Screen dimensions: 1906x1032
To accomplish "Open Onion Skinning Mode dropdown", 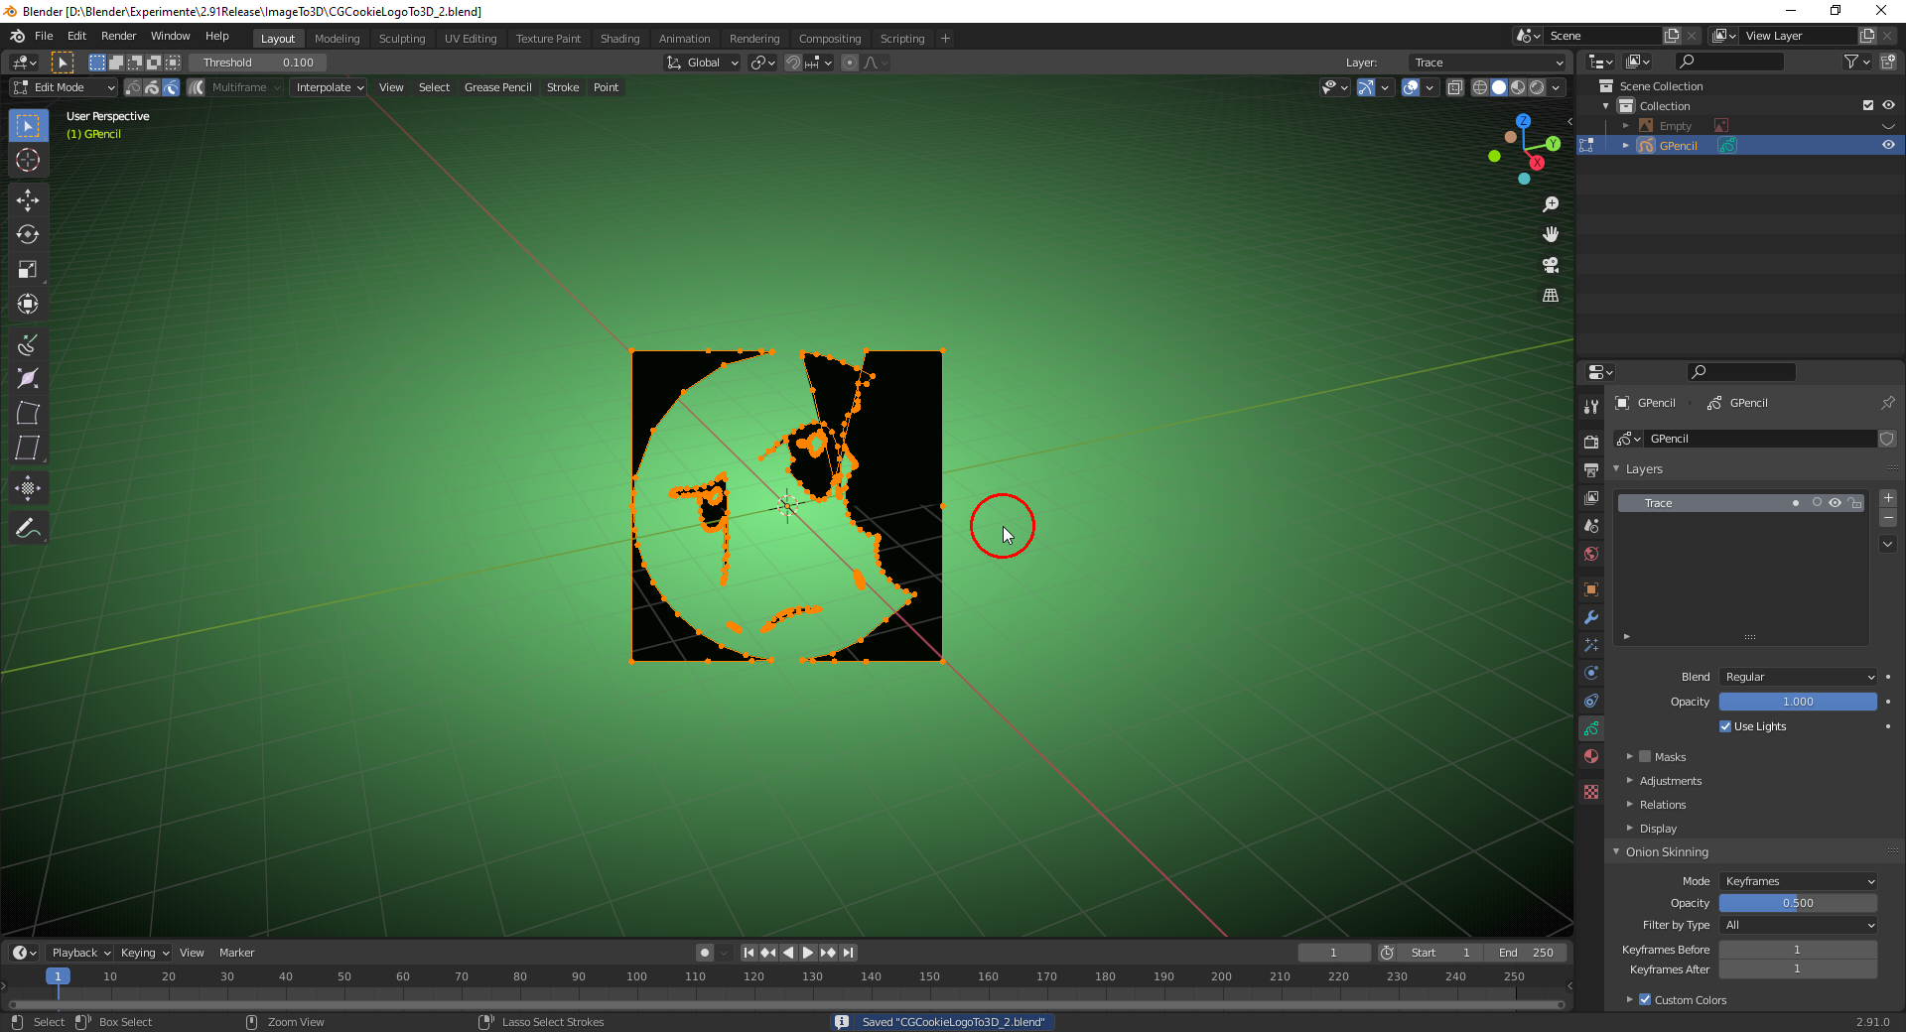I will coord(1798,881).
